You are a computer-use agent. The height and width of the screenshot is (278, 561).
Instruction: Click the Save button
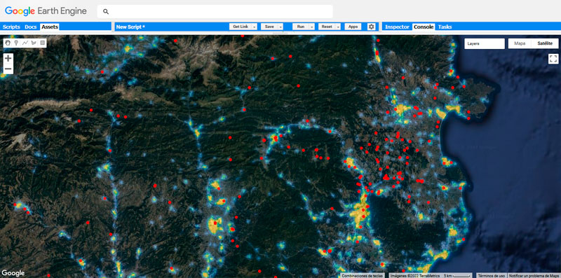tap(269, 27)
